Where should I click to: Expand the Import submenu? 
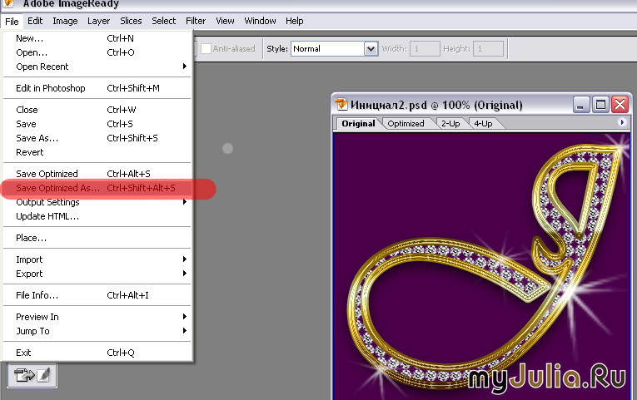tap(97, 259)
